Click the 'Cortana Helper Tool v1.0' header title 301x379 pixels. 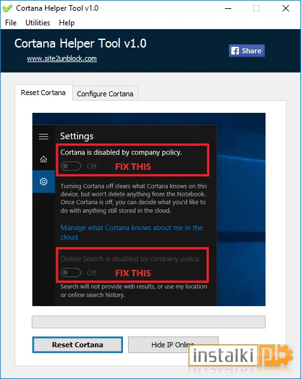pyautogui.click(x=80, y=44)
